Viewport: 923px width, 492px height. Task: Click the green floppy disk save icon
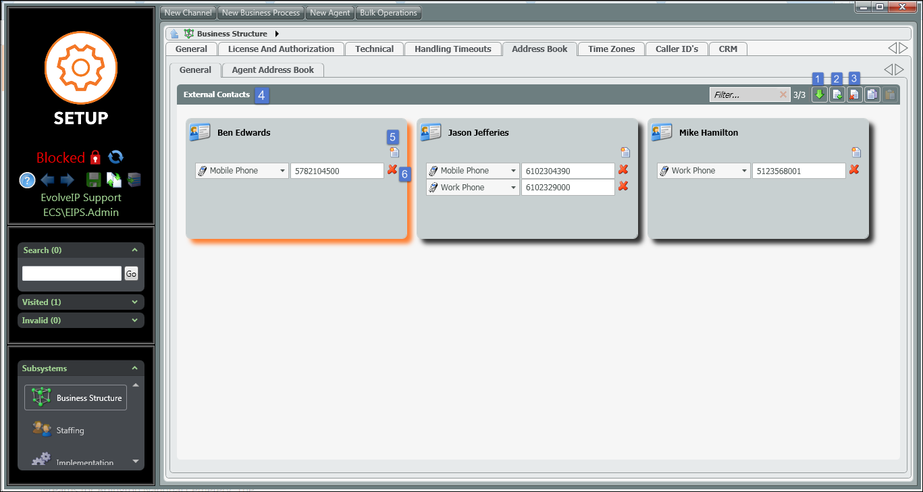click(93, 180)
